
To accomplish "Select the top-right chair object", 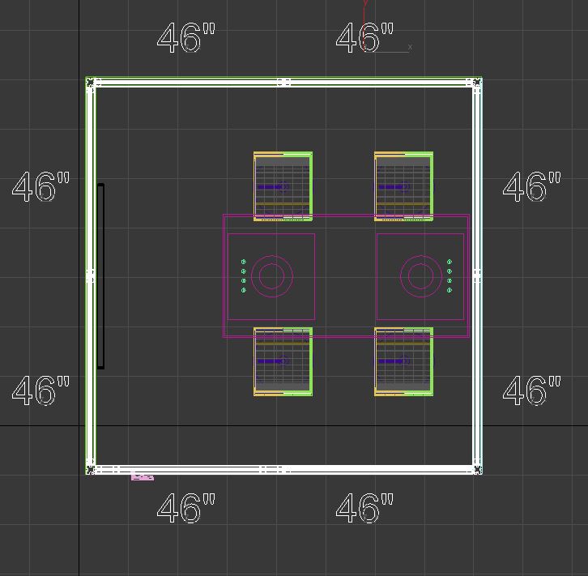I will coord(403,184).
